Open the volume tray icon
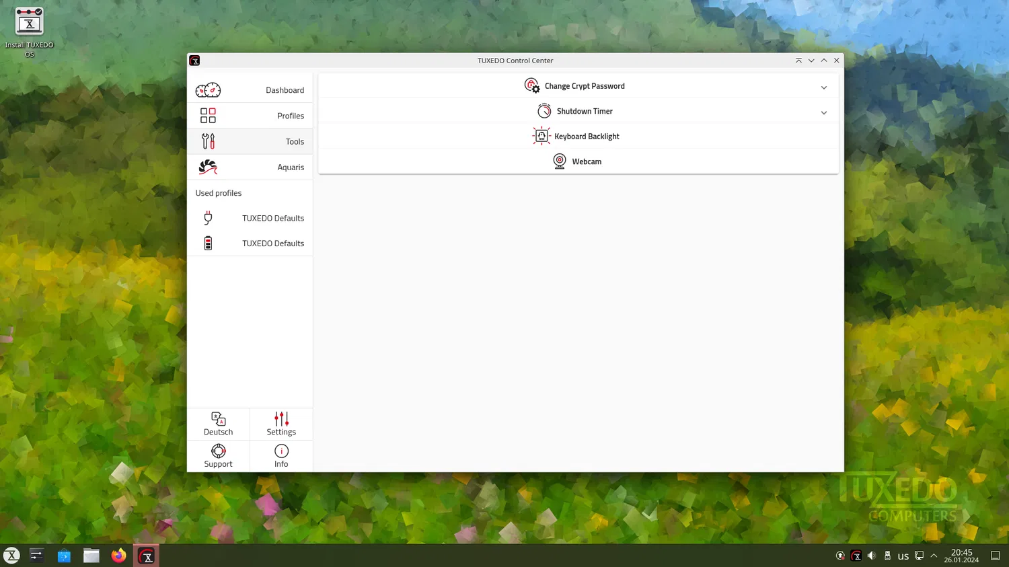Screen dimensions: 1009x567 [871, 556]
